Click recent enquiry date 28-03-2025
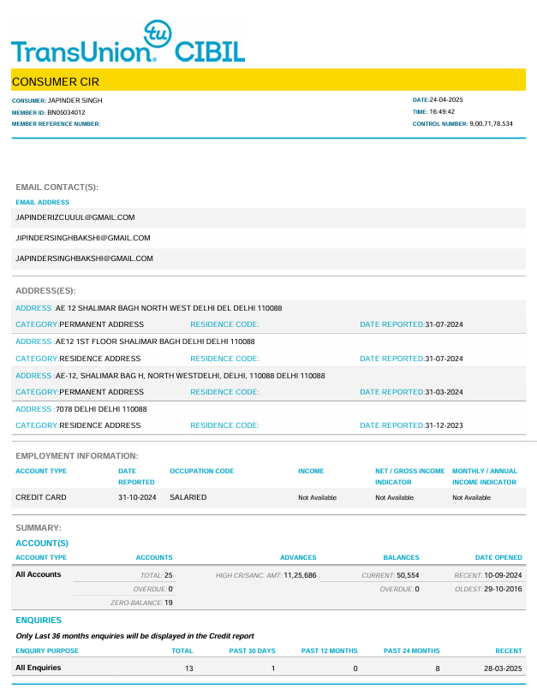The height and width of the screenshot is (689, 537). tap(503, 668)
